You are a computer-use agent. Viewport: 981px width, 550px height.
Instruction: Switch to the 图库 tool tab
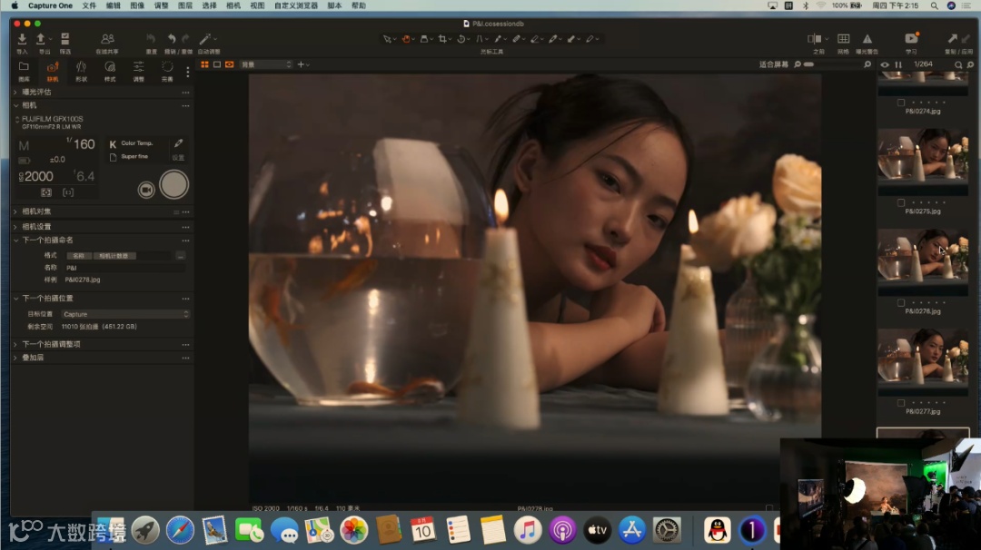coord(24,72)
